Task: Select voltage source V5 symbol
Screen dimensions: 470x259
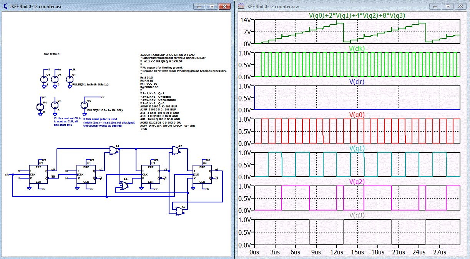Action: [85, 105]
